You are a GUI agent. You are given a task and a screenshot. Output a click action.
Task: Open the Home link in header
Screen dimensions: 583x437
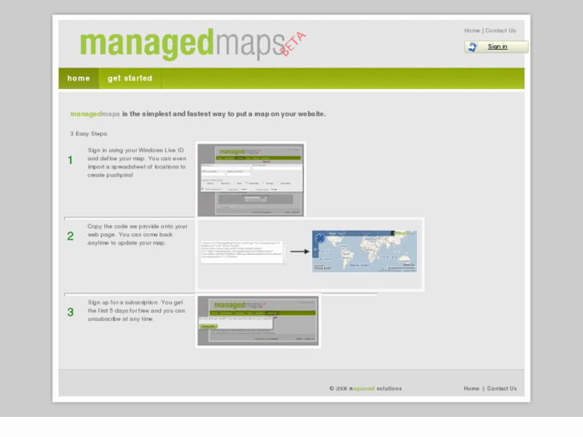click(472, 30)
